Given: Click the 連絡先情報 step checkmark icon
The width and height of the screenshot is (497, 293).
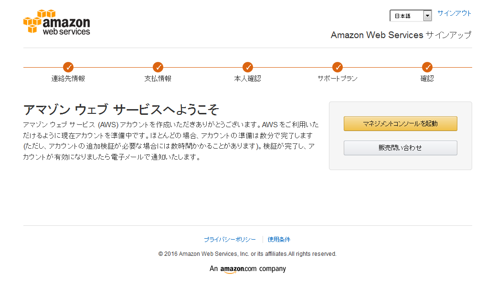Looking at the screenshot, I should click(68, 67).
